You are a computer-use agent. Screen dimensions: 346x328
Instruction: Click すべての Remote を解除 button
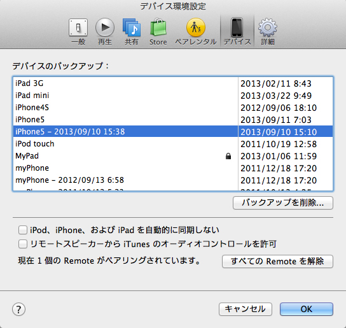pyautogui.click(x=277, y=261)
